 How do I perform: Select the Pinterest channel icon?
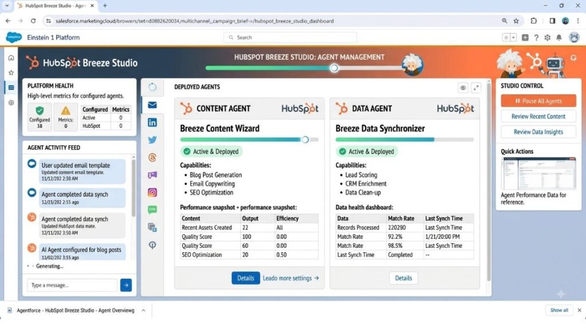[x=152, y=245]
